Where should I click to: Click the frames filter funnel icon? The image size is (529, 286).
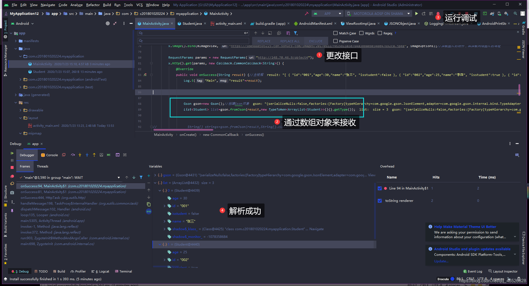(x=141, y=177)
